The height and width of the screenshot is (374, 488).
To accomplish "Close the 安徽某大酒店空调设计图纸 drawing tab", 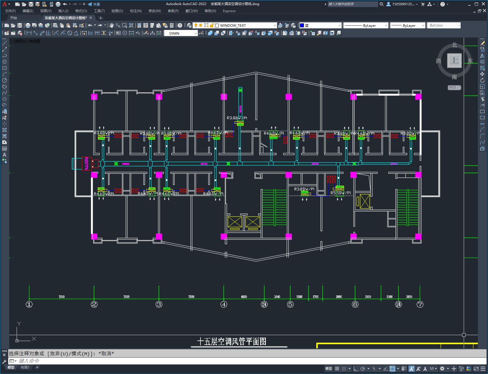I will (x=91, y=18).
